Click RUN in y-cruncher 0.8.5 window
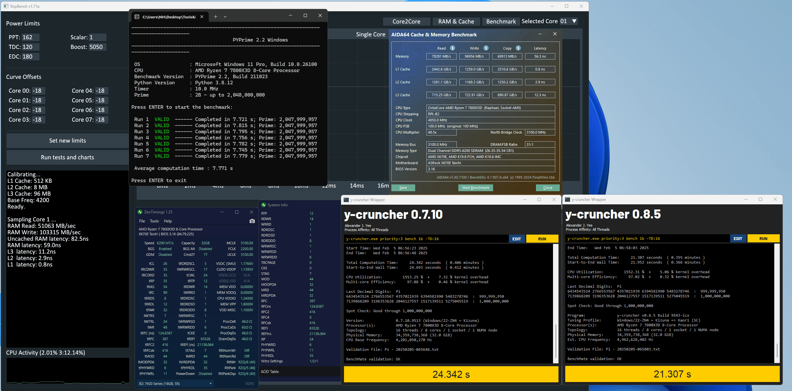This screenshot has height=391, width=792. point(763,238)
